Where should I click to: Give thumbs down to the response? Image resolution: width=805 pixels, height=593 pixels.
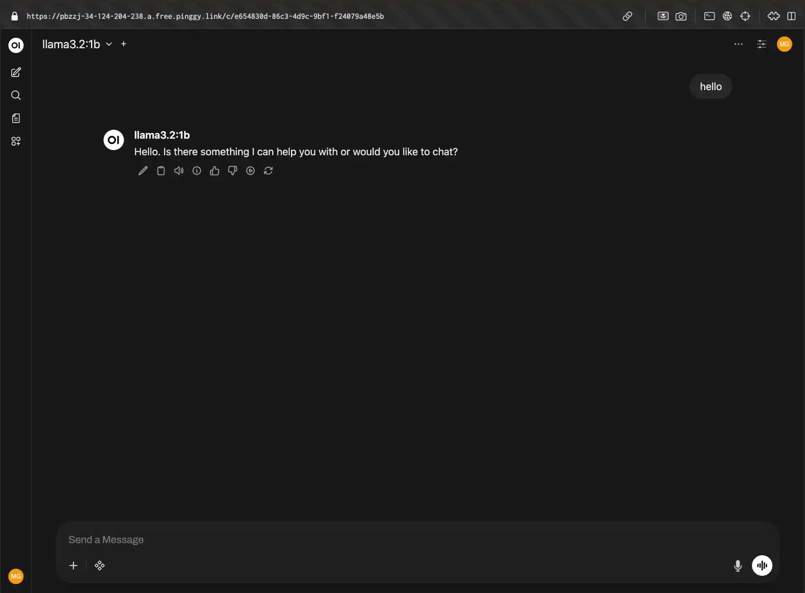pos(233,171)
